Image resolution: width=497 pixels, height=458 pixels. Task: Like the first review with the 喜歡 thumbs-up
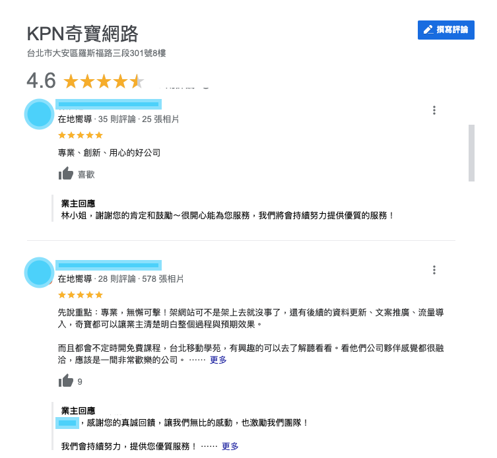pos(77,174)
